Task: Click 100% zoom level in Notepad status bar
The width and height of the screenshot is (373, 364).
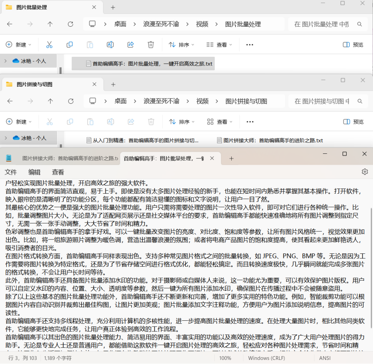Action: [x=225, y=358]
